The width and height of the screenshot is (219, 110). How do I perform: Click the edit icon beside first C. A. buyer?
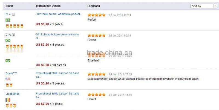[13, 14]
